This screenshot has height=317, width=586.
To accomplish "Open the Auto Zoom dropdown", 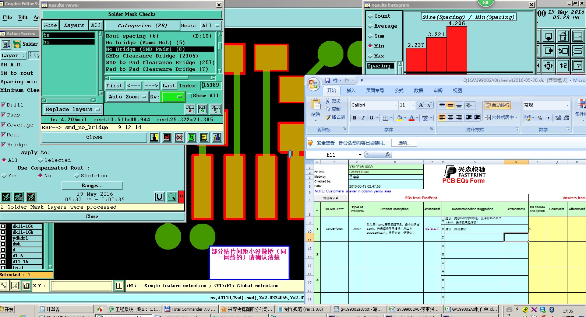I will 127,97.
